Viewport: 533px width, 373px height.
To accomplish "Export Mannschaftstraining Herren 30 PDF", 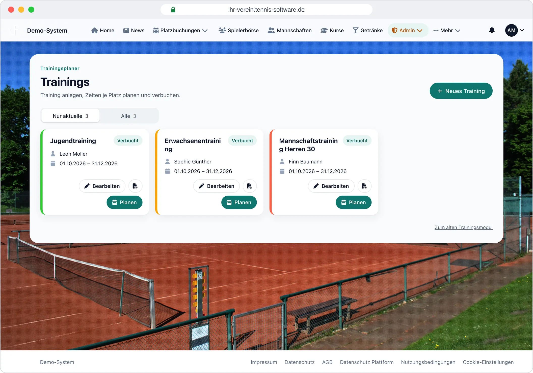I will point(364,186).
